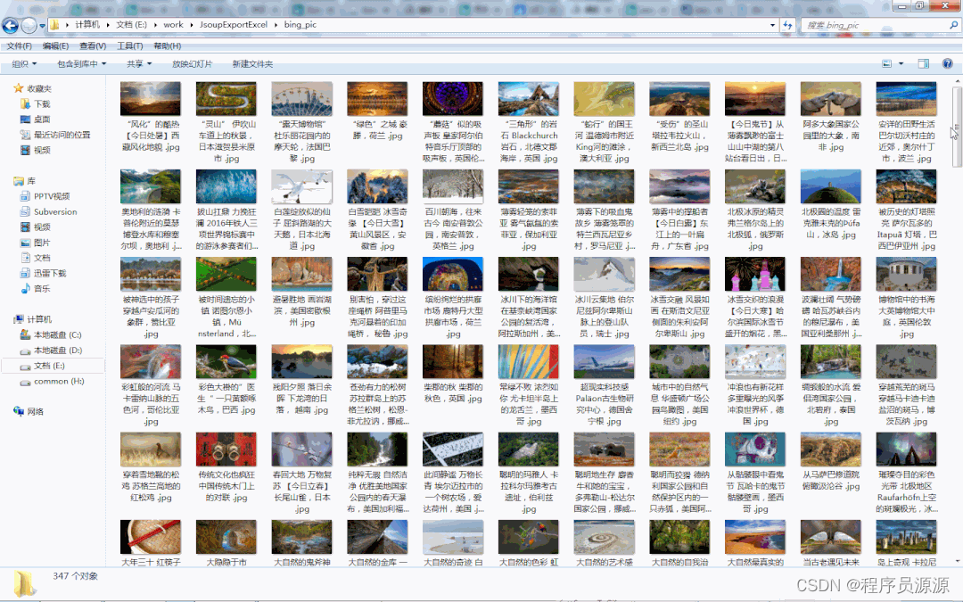Click the vertical scrollbar thumb

[957, 128]
